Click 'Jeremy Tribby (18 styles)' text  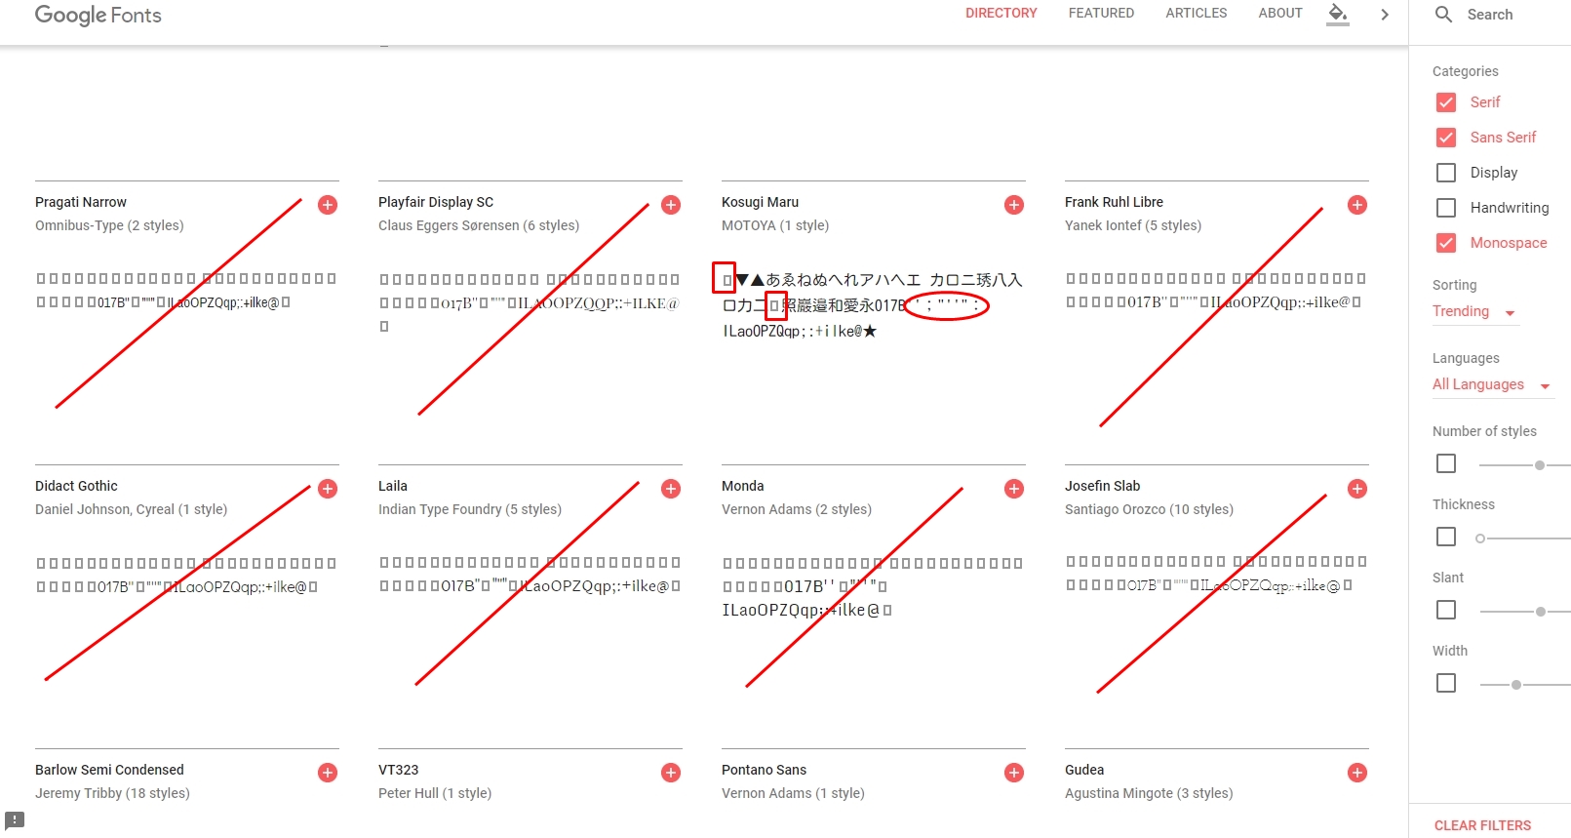[112, 793]
